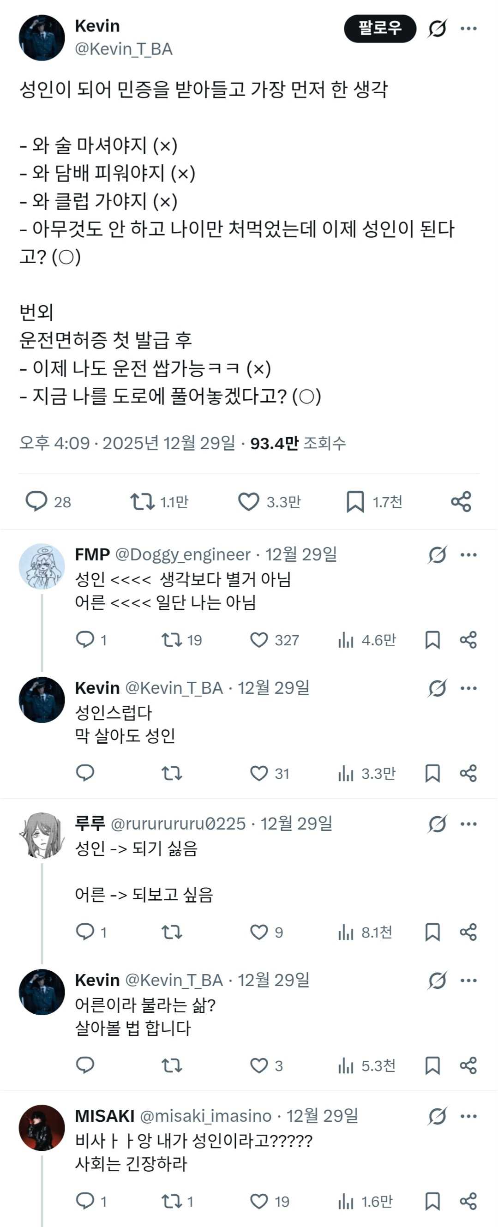498x1227 pixels.
Task: Share the main tweet
Action: coord(461,501)
